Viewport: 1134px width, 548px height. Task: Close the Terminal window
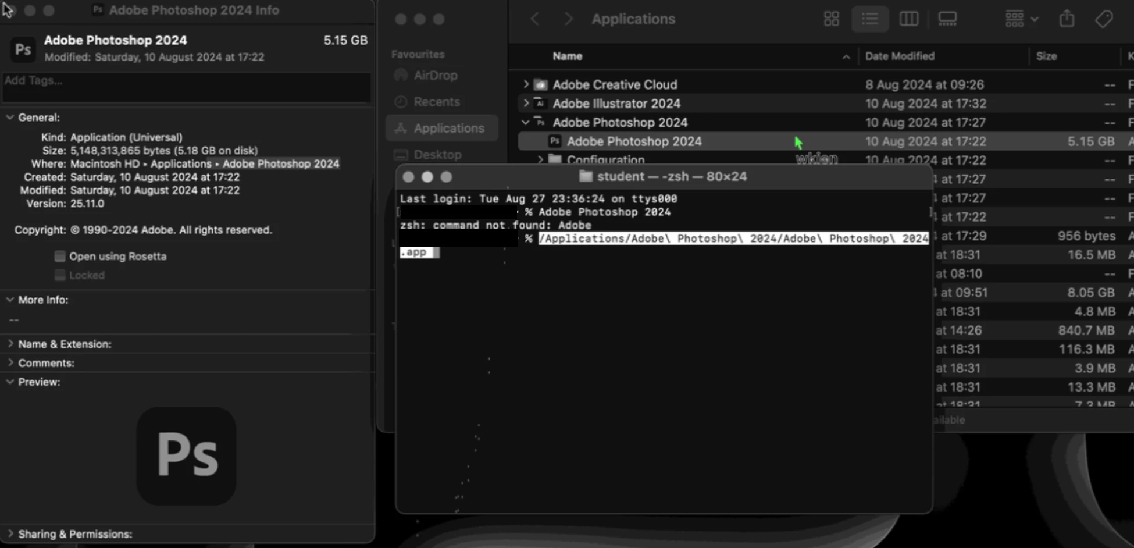(x=408, y=177)
